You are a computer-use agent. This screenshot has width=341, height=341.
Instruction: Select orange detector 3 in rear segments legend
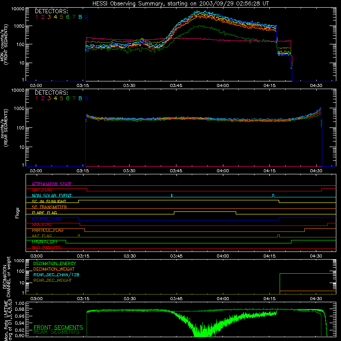49,98
